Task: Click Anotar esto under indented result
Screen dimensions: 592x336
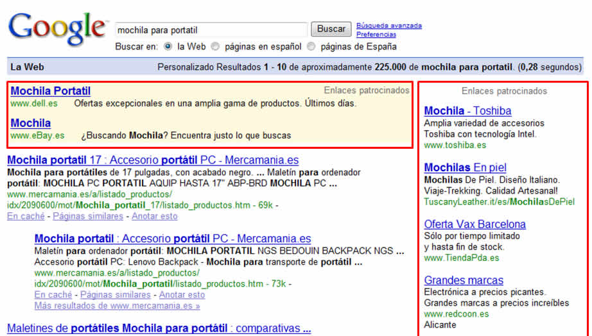Action: click(x=182, y=294)
